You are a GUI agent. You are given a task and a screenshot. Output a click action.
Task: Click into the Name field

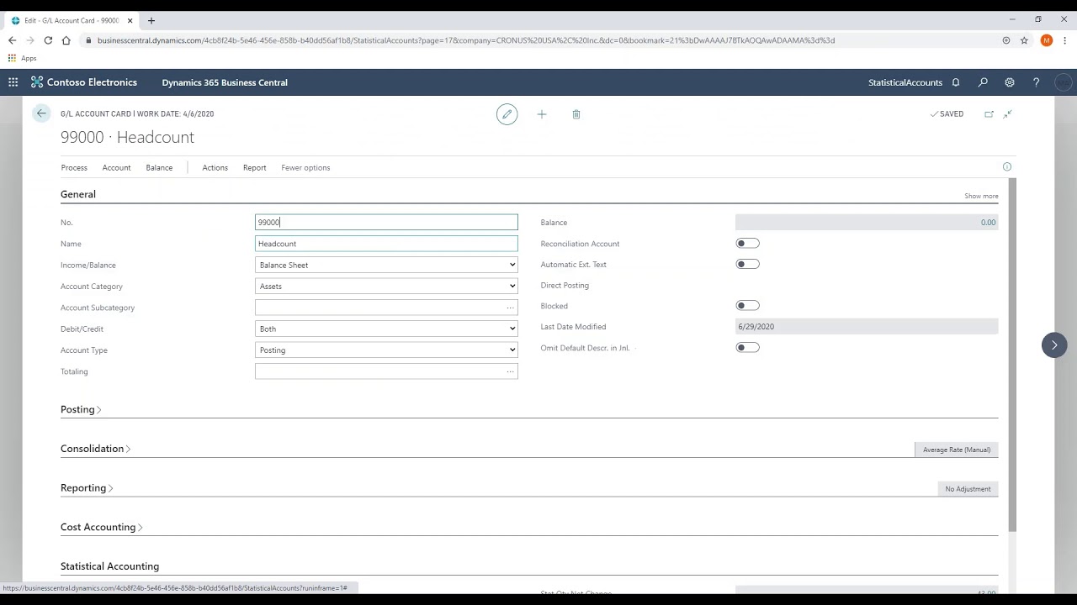[x=386, y=244]
